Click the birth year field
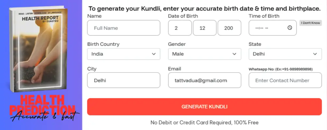The width and height of the screenshot is (327, 130). 229,28
